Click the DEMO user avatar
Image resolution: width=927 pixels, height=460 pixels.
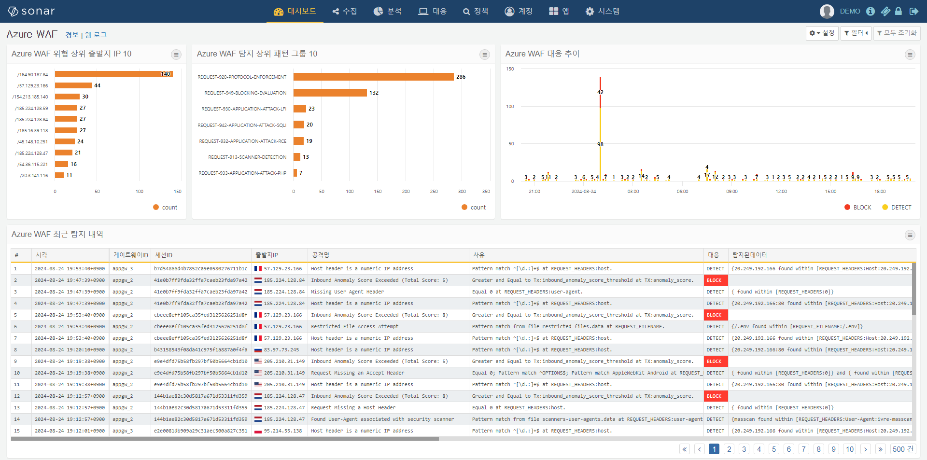point(827,11)
